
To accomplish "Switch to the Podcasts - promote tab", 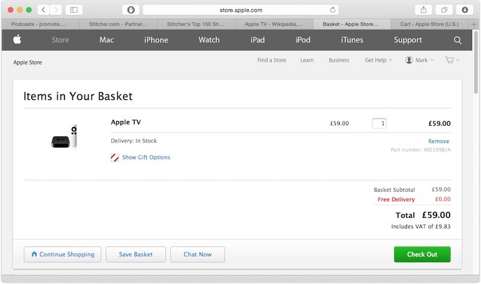I will 40,24.
